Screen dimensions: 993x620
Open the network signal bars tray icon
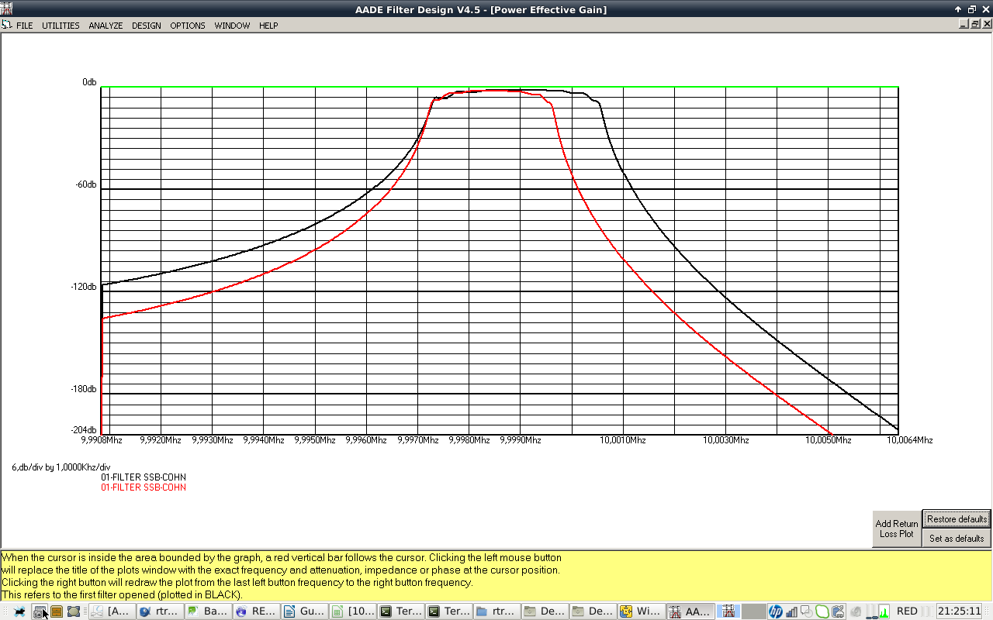coord(791,611)
